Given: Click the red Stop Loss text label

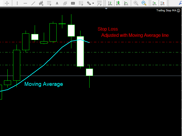Looking at the screenshot, I should coord(108,29).
